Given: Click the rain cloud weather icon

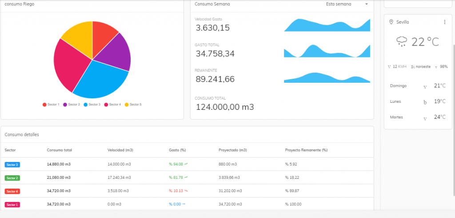Looking at the screenshot, I should click(x=402, y=42).
